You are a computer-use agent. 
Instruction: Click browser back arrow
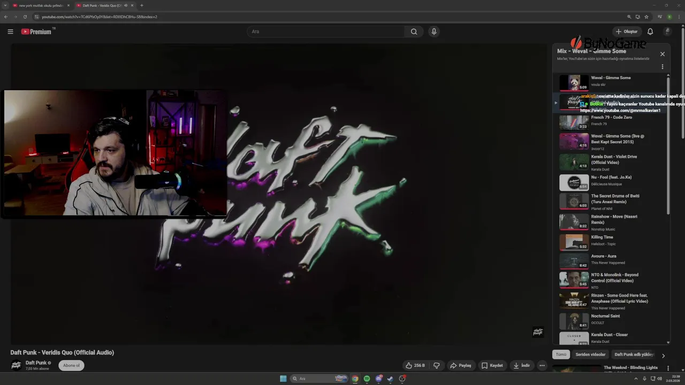[x=6, y=17]
